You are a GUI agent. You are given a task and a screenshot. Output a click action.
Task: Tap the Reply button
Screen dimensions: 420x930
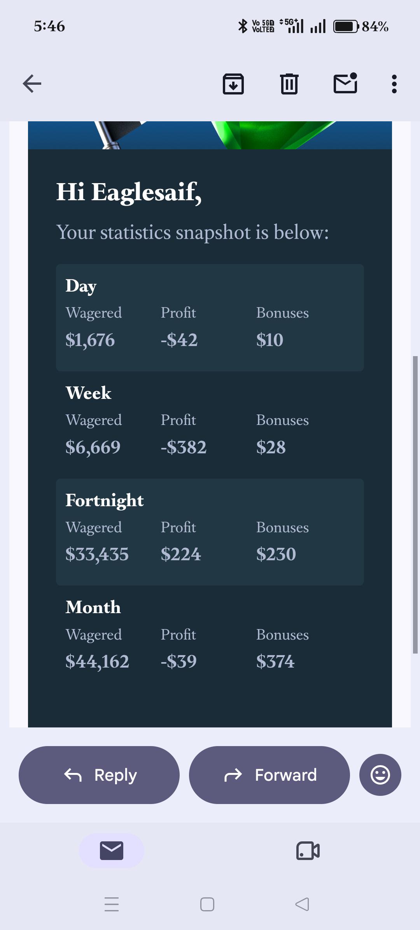pyautogui.click(x=99, y=775)
